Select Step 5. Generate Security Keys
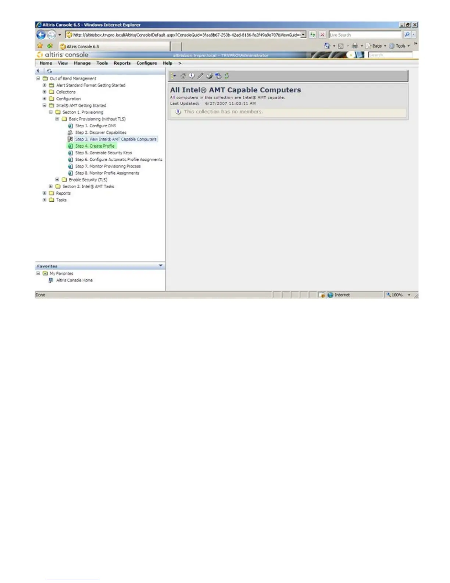 click(104, 153)
